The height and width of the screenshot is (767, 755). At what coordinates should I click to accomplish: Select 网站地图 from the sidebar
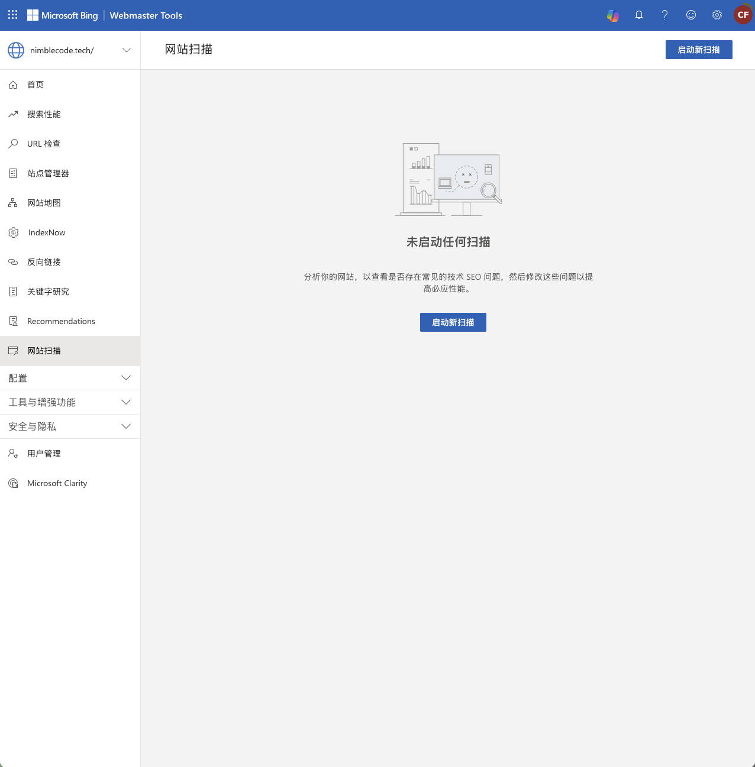click(44, 203)
